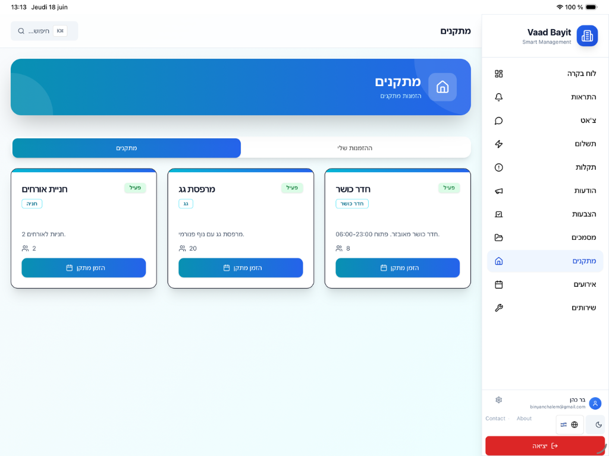Click the גג category tag
609x456 pixels.
coord(186,204)
